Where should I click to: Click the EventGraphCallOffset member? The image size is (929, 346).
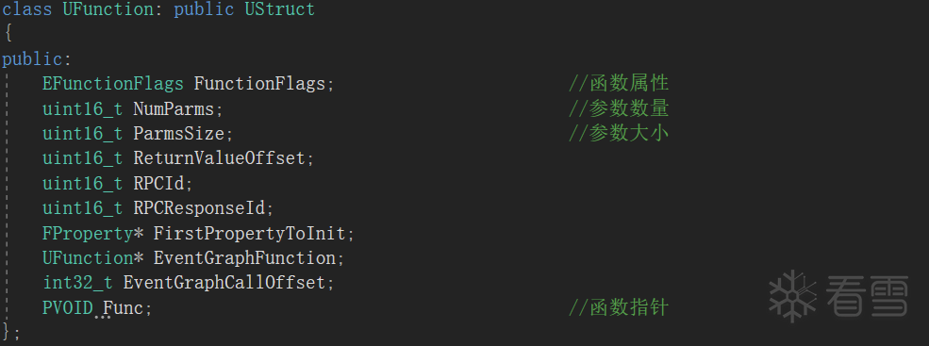224,283
